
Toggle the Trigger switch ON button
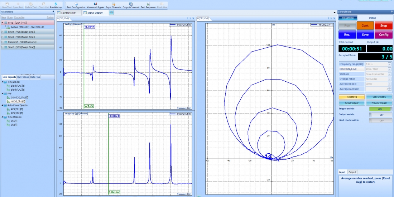380,109
